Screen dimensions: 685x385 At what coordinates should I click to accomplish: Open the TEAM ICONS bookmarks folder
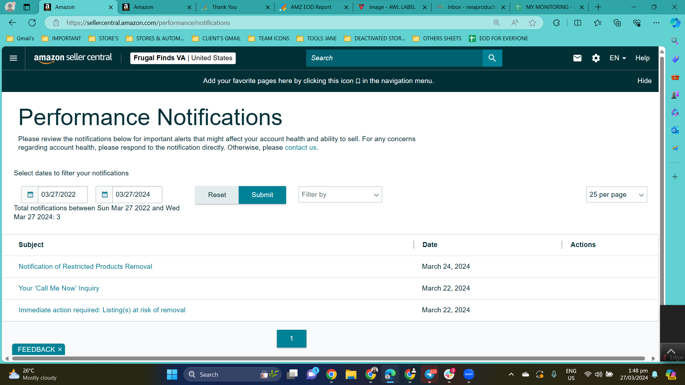tap(269, 38)
